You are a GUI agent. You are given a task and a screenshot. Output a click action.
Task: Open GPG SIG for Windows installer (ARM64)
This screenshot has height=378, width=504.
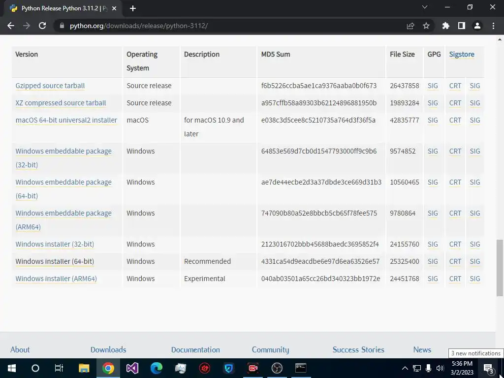point(433,279)
